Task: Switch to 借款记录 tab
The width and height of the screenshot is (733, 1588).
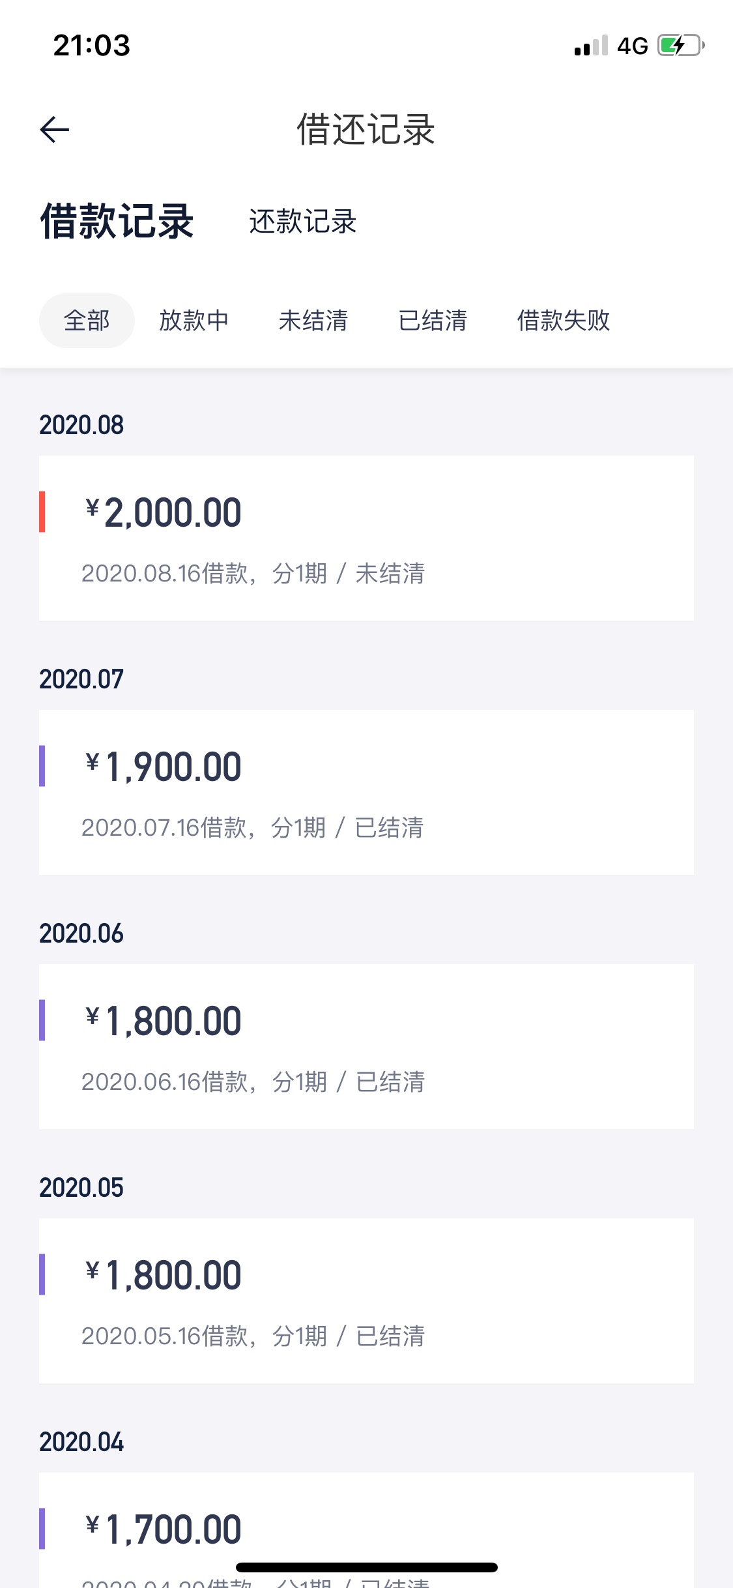Action: point(117,221)
